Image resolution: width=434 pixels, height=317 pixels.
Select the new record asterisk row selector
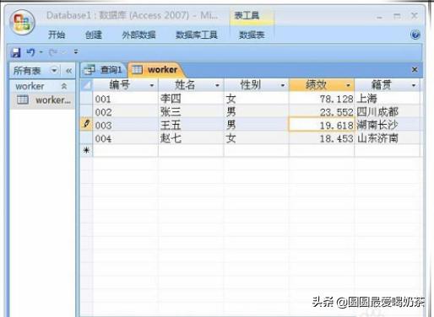(x=86, y=150)
